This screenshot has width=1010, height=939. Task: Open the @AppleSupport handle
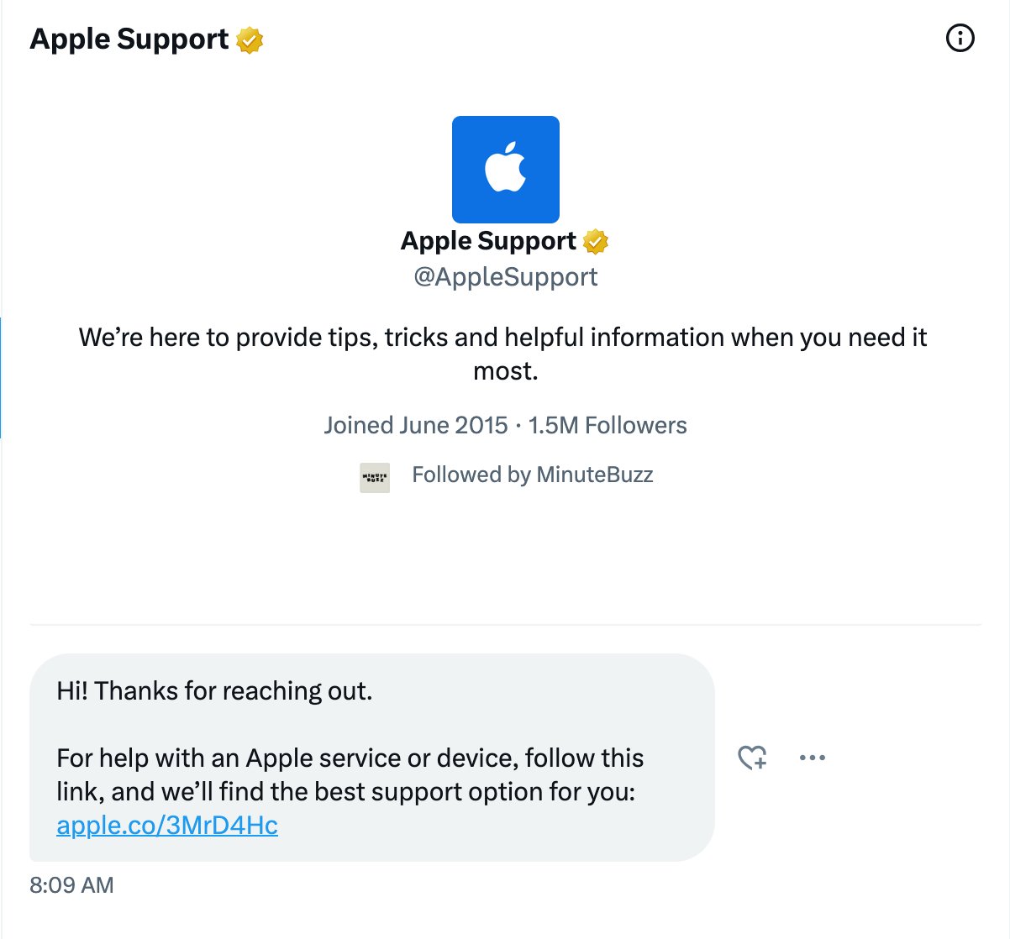tap(505, 276)
